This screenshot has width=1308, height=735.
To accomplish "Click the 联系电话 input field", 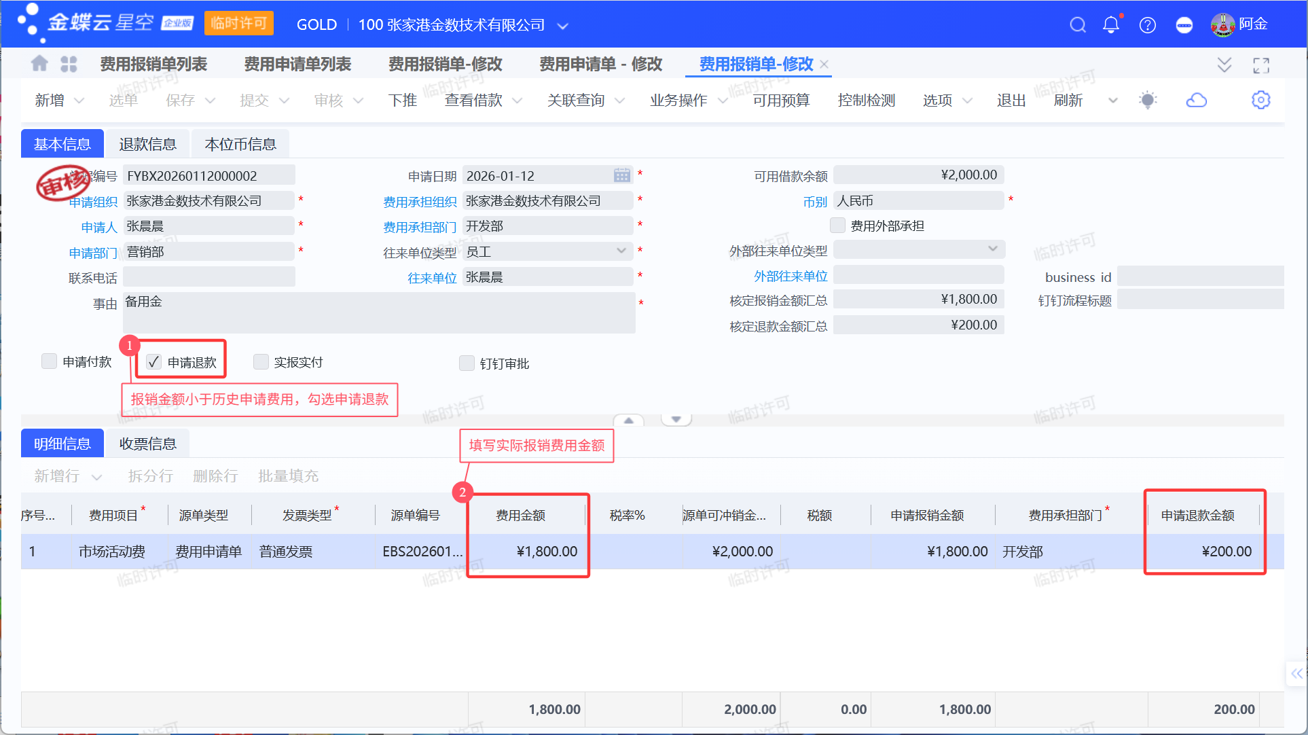I will pos(208,277).
